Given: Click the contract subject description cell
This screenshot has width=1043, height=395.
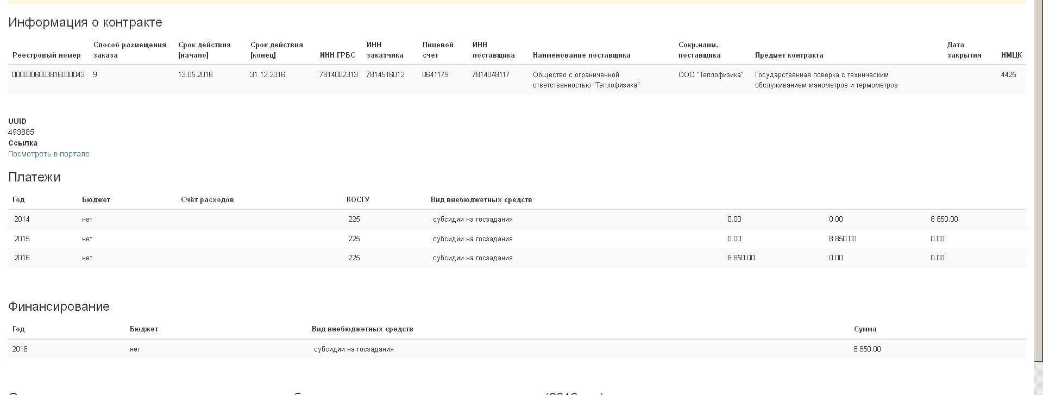Looking at the screenshot, I should (x=826, y=80).
